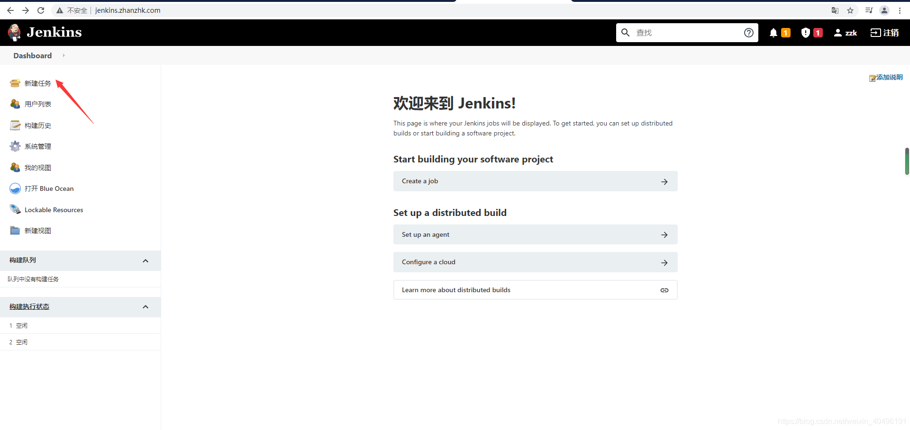Open 新建视图 in the sidebar
The height and width of the screenshot is (430, 910).
tap(37, 231)
